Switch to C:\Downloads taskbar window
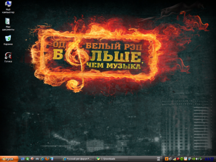216x162 pixels. click(111, 159)
